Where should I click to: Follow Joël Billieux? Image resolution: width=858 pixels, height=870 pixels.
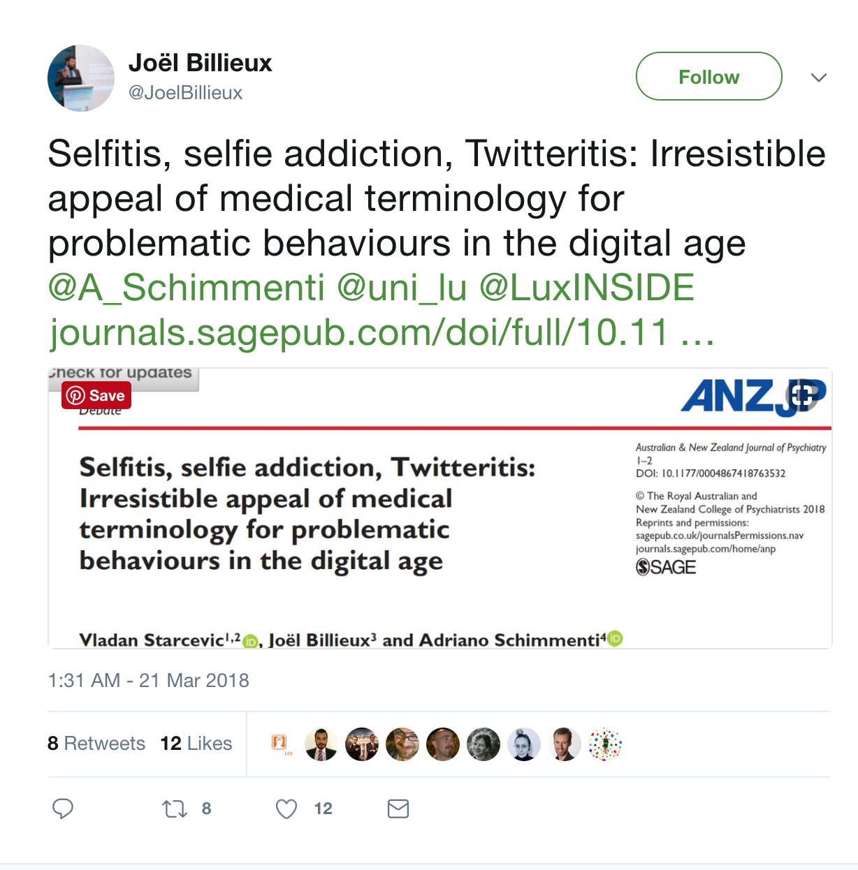pos(708,76)
